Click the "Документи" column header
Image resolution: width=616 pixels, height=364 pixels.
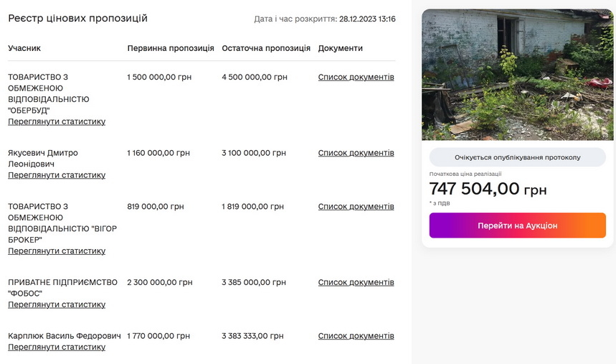coord(341,48)
